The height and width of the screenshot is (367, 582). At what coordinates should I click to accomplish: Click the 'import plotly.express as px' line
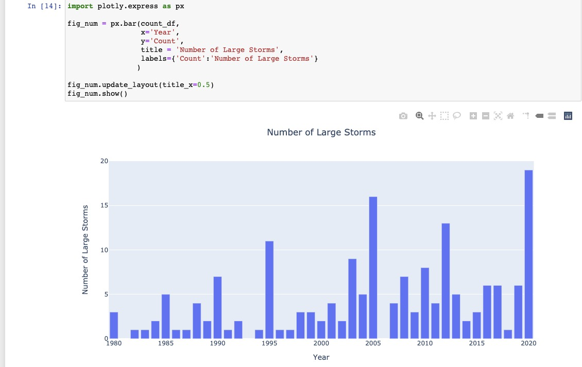pyautogui.click(x=126, y=6)
